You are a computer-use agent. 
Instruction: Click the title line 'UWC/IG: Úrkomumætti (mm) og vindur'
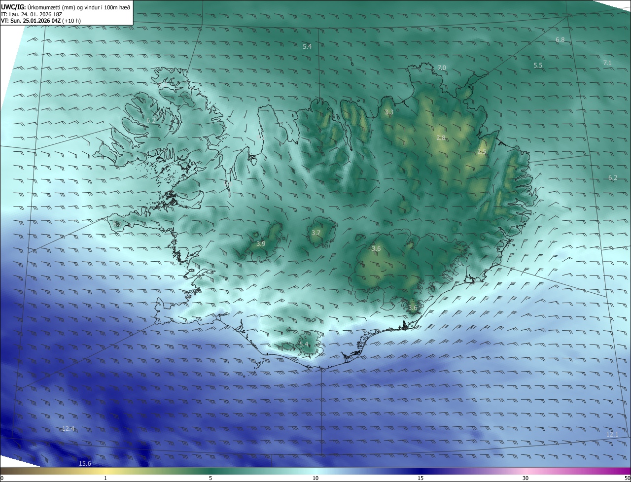66,7
